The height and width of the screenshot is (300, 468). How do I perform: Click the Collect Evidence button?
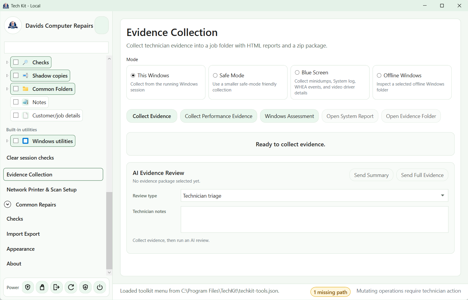coord(152,116)
